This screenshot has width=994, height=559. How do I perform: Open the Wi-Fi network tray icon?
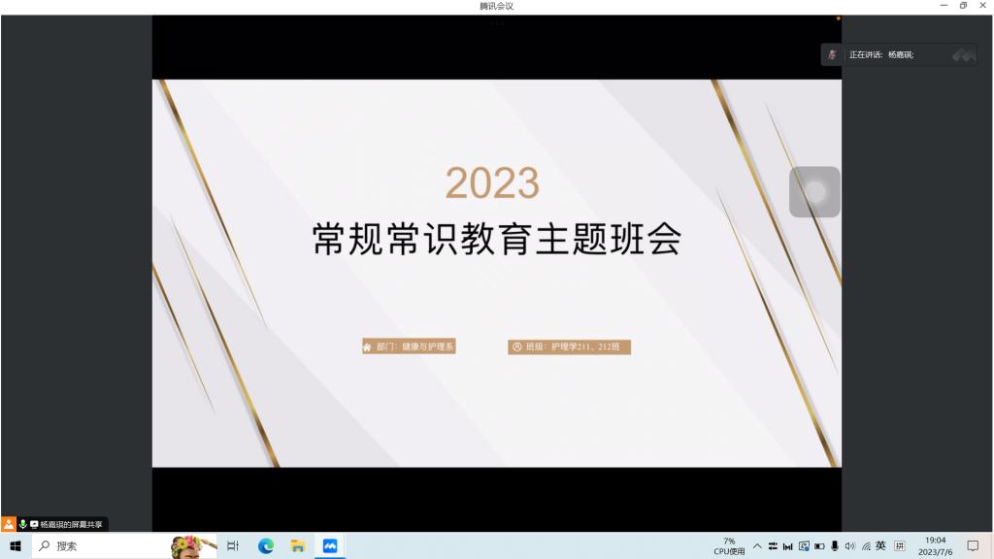point(866,546)
